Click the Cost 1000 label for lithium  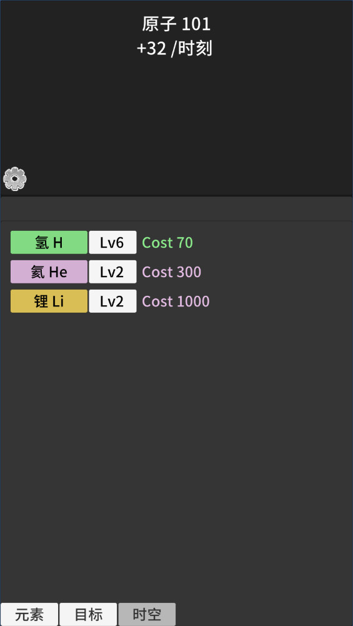(176, 301)
